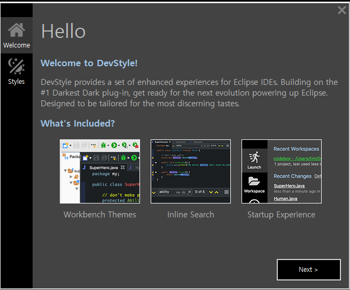Click the Welcome to DevStyle! heading
This screenshot has width=350, height=290.
tap(89, 63)
